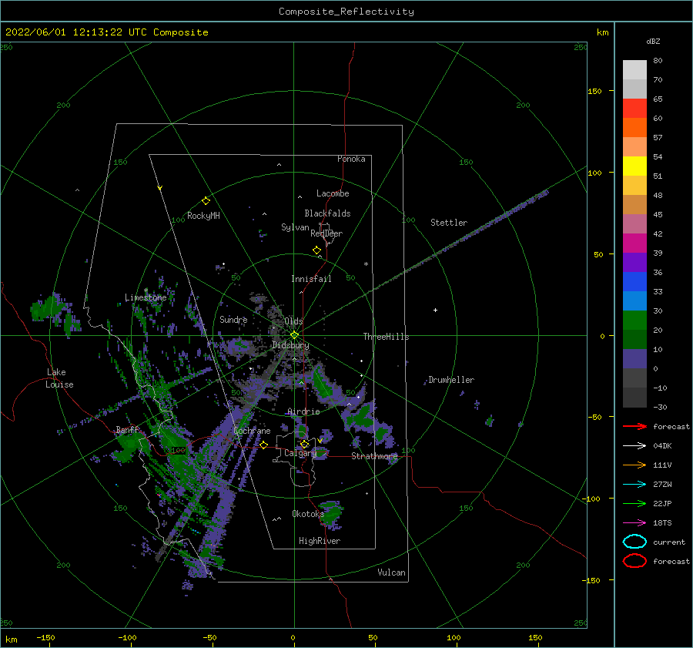Click the Strathmore label
The width and height of the screenshot is (693, 648).
(374, 455)
